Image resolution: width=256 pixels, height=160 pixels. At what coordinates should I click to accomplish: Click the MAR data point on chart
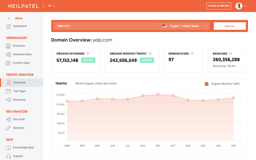pos(67,101)
